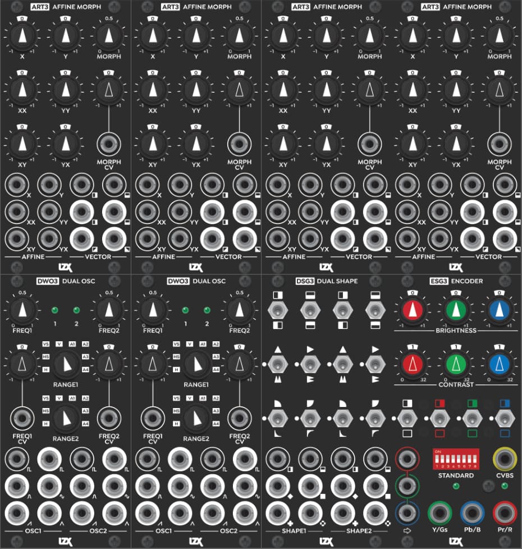Click the yellow CVBS output jack
This screenshot has height=549, width=522.
[x=505, y=459]
